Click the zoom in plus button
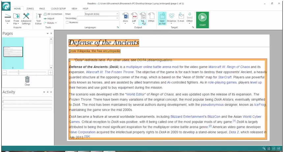Screen dimensions: 284x152 point(50,73)
